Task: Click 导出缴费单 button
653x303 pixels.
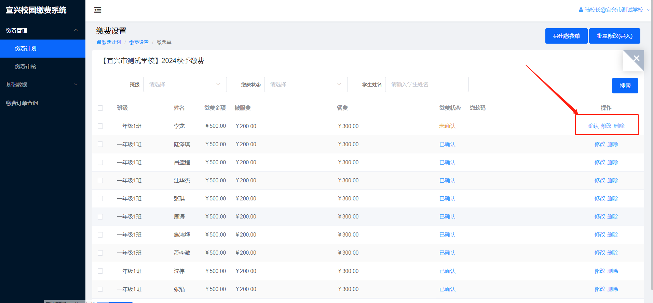Action: click(x=567, y=36)
